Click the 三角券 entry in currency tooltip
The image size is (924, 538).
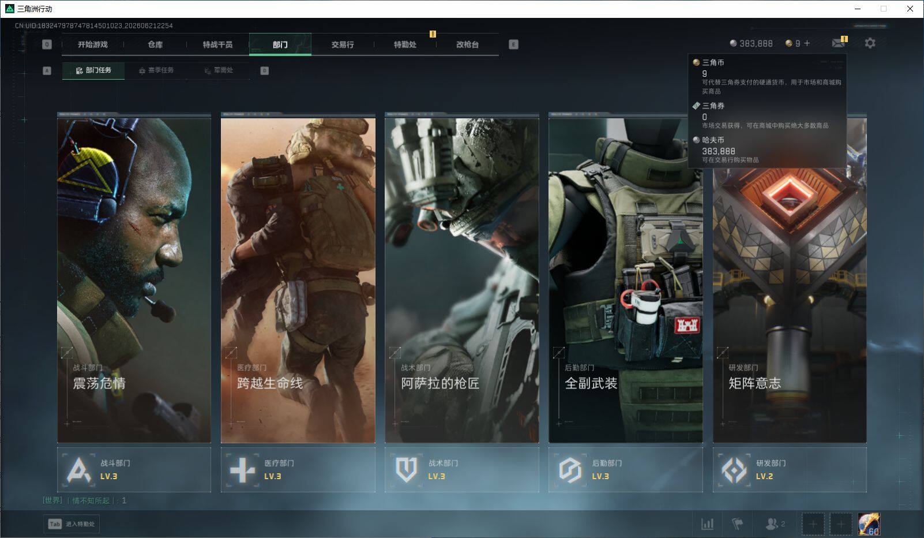tap(767, 115)
